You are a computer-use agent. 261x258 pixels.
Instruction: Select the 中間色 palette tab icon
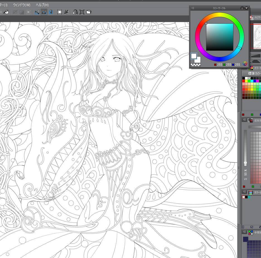point(250,232)
